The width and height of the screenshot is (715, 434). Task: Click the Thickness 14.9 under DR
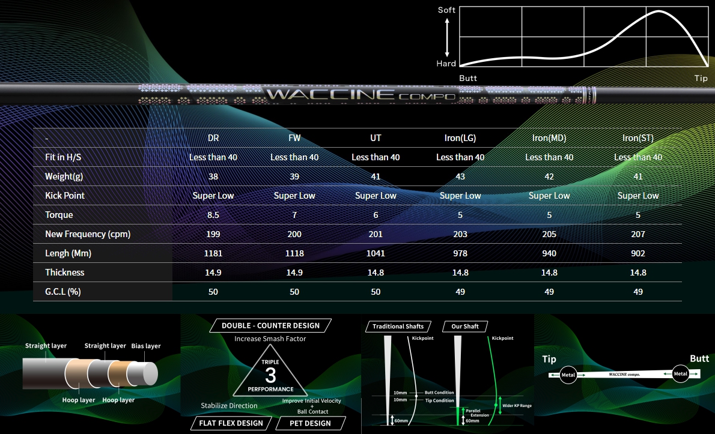(x=213, y=273)
